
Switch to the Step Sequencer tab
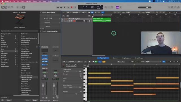(127, 58)
